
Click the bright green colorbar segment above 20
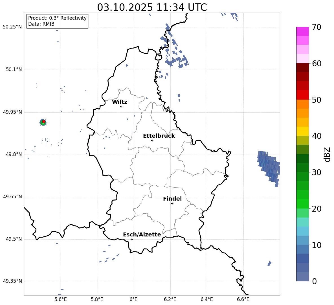coord(302,204)
